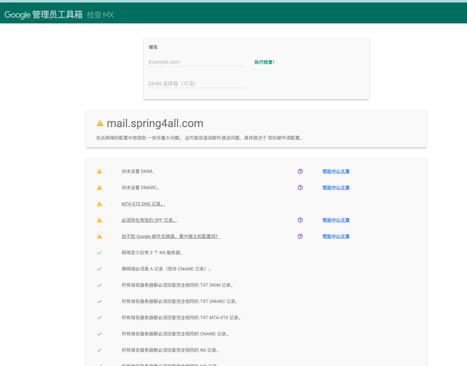Click checkmark icon for 2 个 NS 服务器 row
Viewport: 467px width, 366px height.
tap(99, 253)
